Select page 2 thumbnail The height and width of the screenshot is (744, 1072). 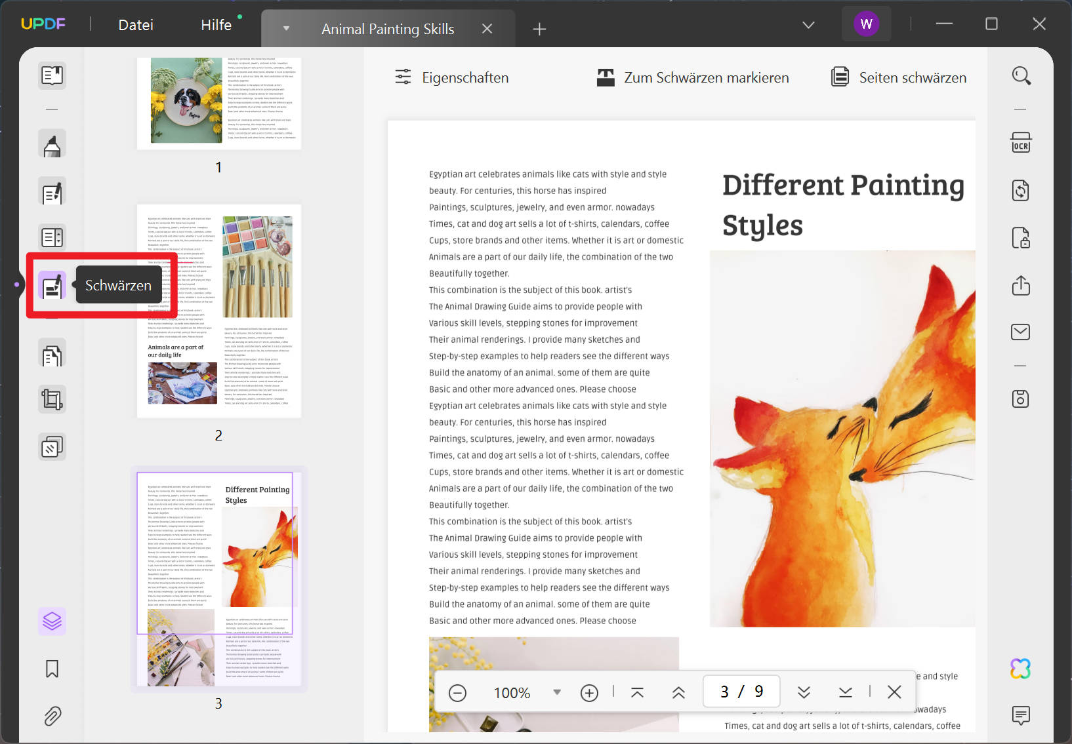[219, 311]
